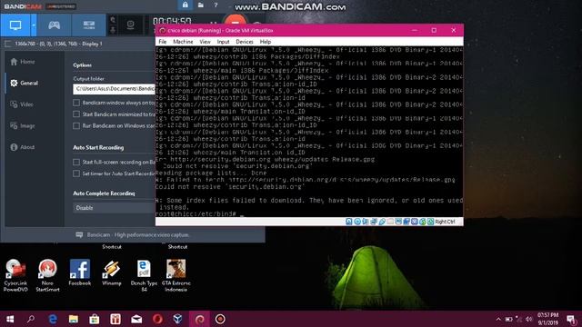Click the Output folder path field
This screenshot has height=327, width=582.
coord(114,89)
